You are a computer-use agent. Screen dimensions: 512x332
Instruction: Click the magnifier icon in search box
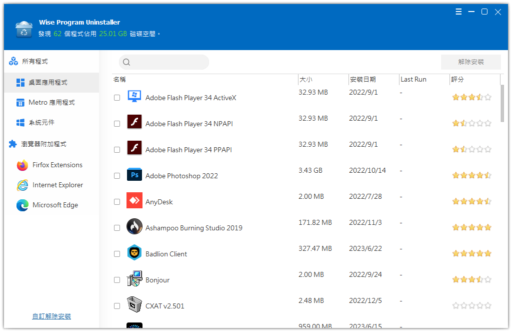point(126,62)
